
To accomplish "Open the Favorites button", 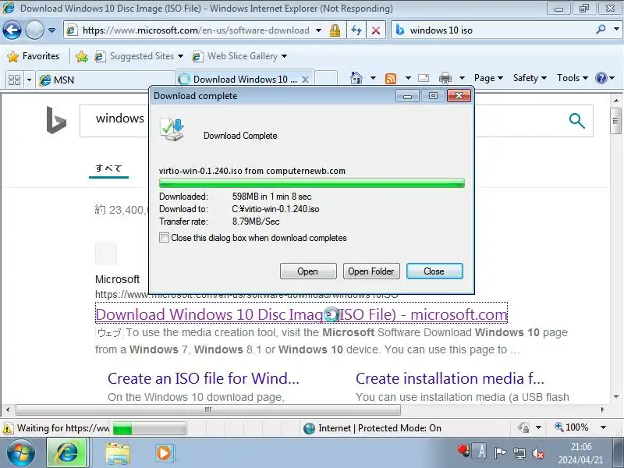I will point(34,56).
